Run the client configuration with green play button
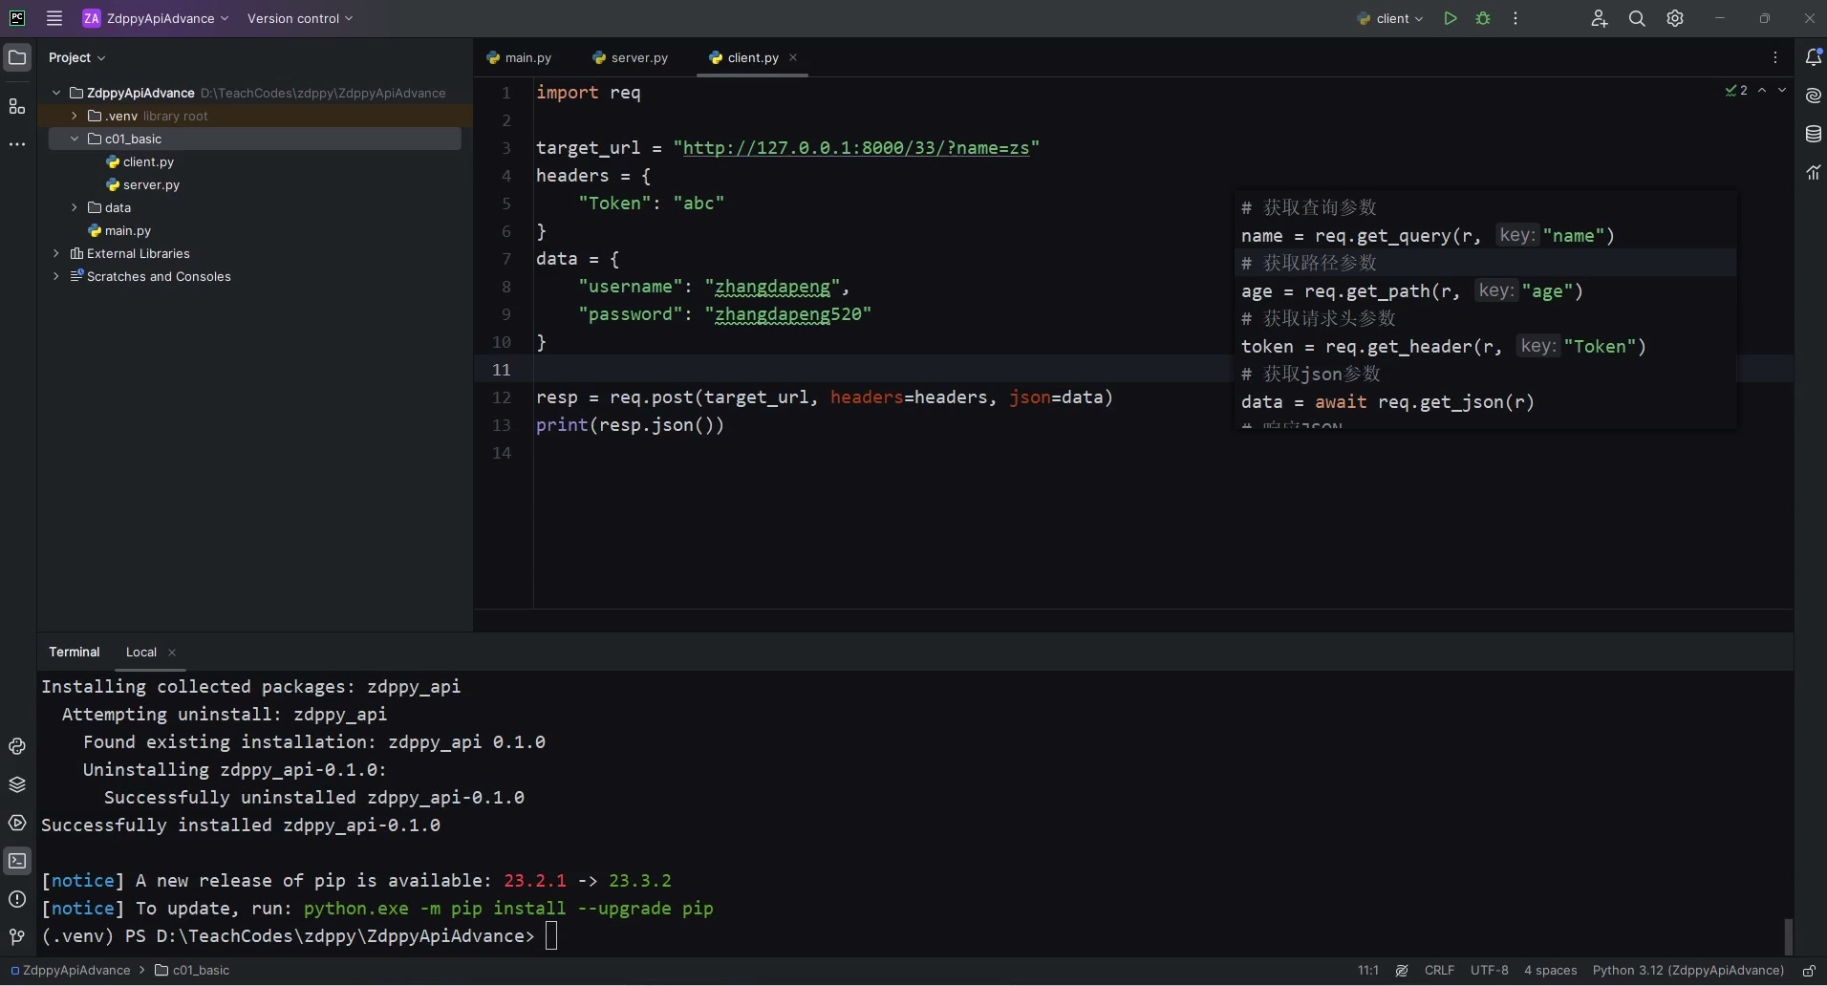Screen dimensions: 1827x986 pos(1450,18)
